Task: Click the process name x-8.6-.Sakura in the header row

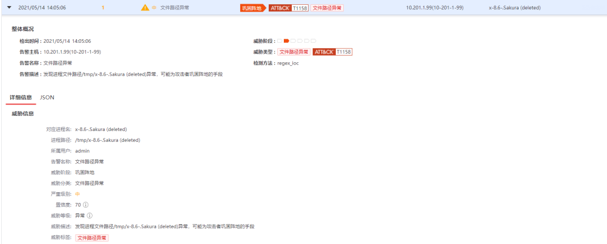Action: tap(514, 8)
